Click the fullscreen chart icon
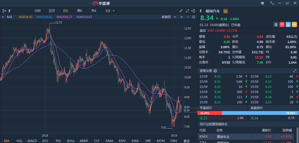Screen dimensions: 299x143 [x=187, y=11]
